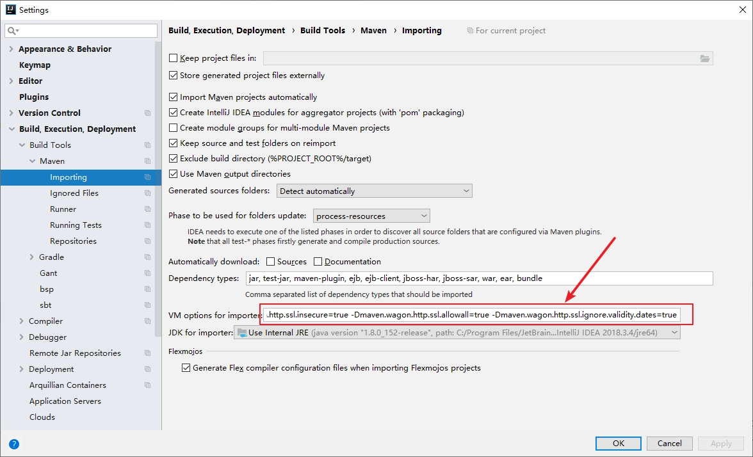Click OK button

click(x=618, y=444)
